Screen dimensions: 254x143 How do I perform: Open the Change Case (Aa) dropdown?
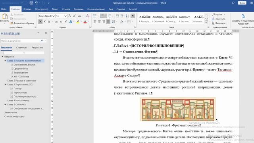80,16
